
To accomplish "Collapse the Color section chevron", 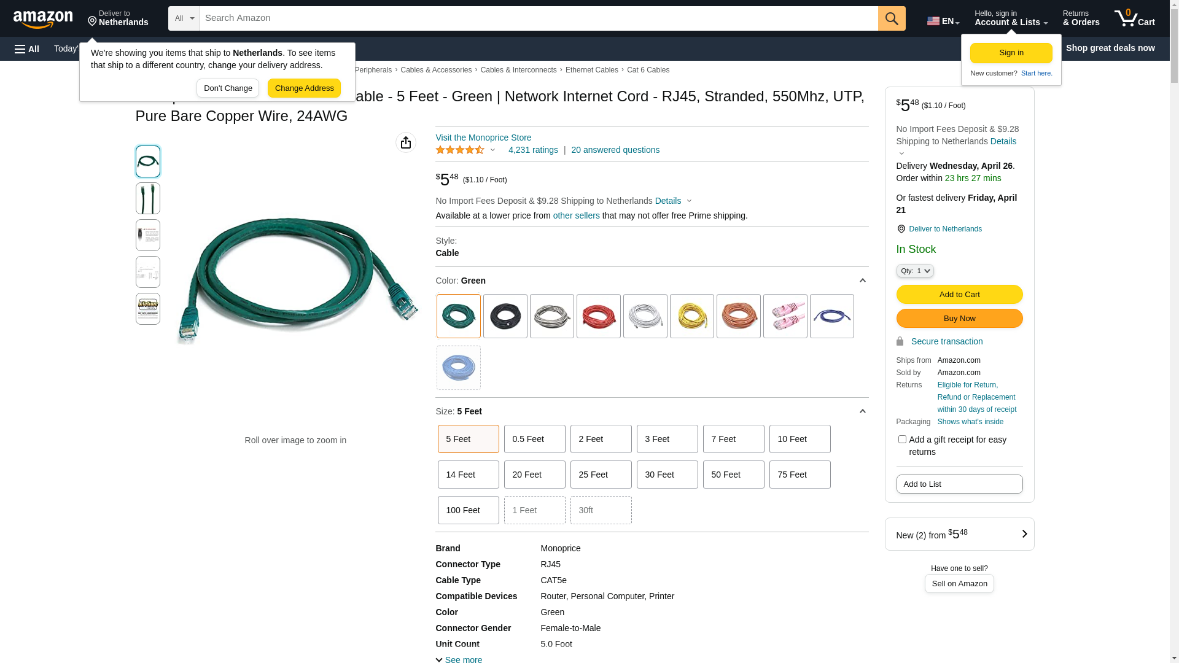I will pyautogui.click(x=862, y=281).
